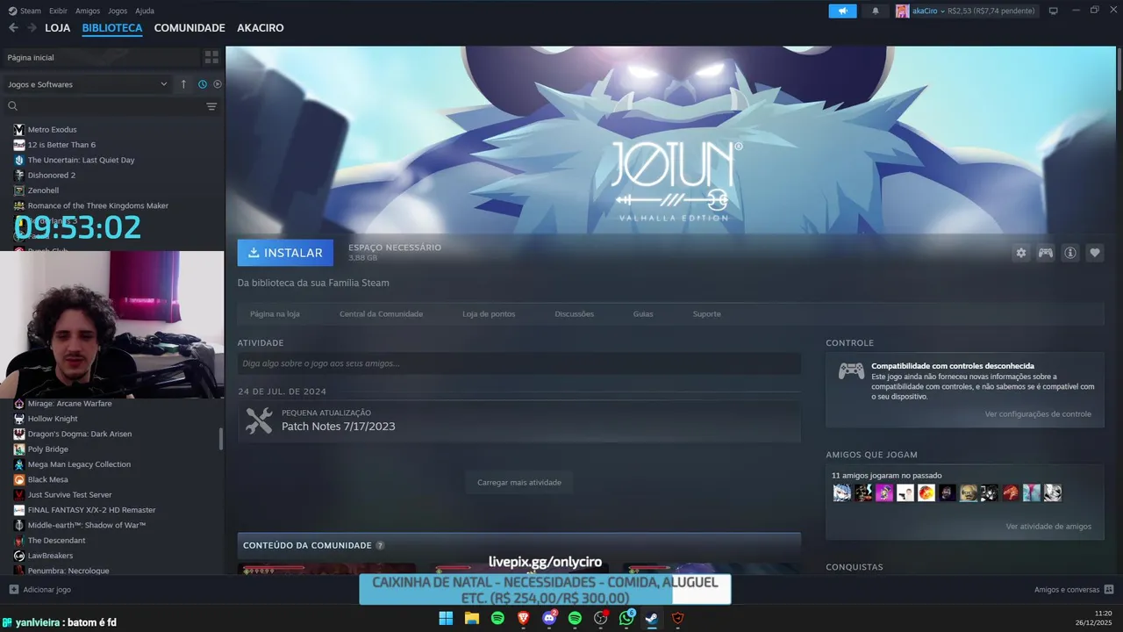Click the Patch Notes wrench icon
1123x632 pixels.
(259, 420)
